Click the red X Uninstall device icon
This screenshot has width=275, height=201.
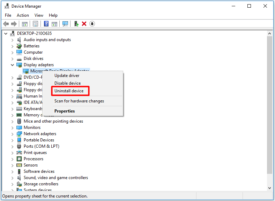[84, 24]
